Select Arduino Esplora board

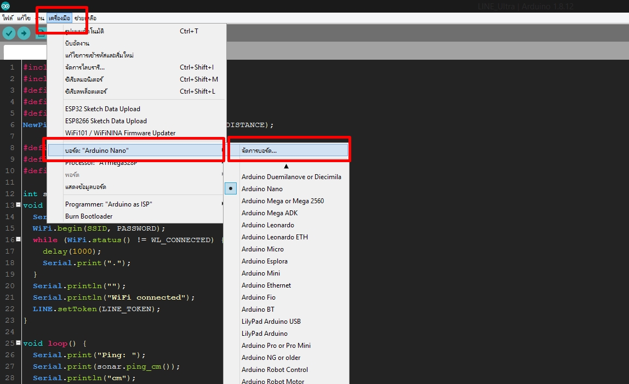pyautogui.click(x=264, y=261)
